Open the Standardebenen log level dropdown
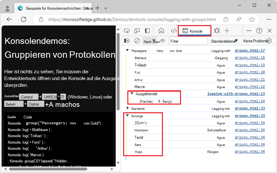The height and width of the screenshot is (173, 277). pos(224,41)
